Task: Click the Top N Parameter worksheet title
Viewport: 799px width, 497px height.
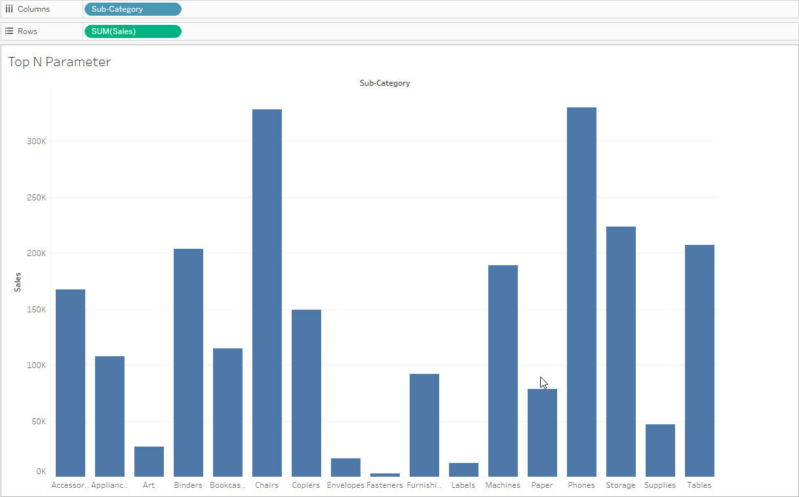Action: pos(60,62)
